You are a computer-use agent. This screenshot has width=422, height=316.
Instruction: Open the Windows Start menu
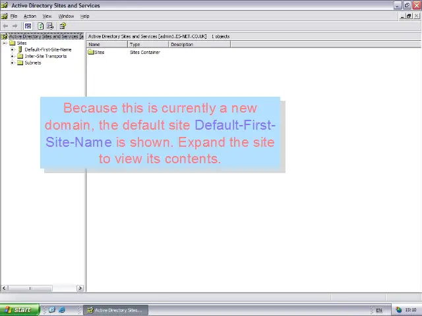click(x=20, y=310)
